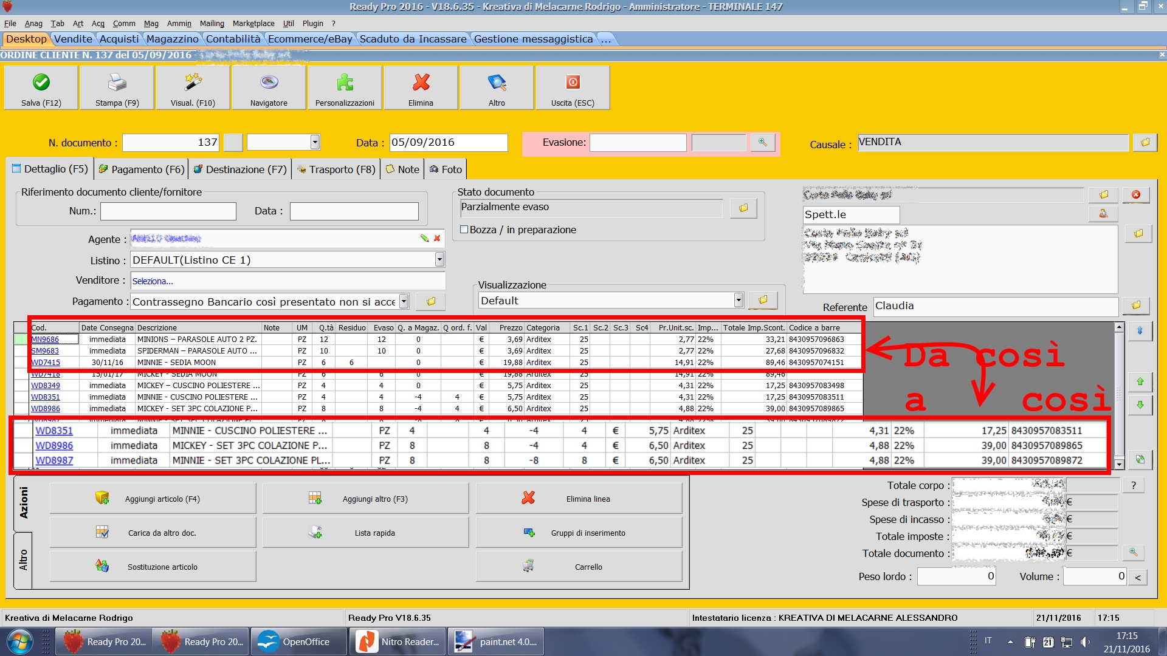Click the Salva (F12) green checkmark button
This screenshot has height=656, width=1167.
tap(41, 88)
